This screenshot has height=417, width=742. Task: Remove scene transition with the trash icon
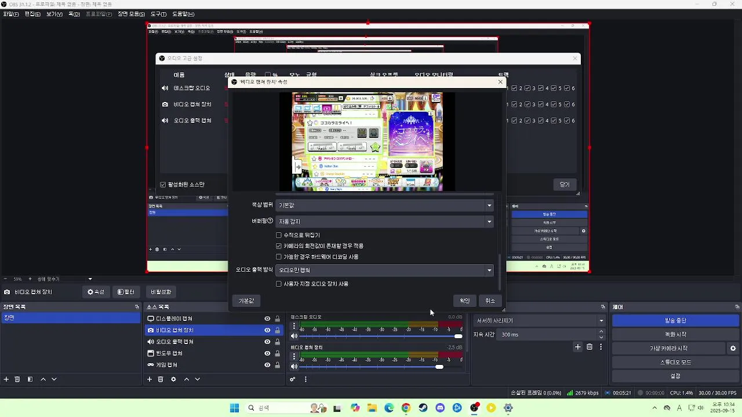tap(590, 347)
